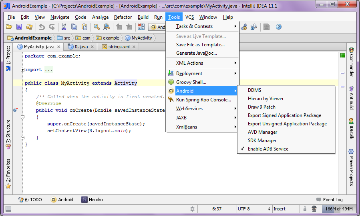The image size is (360, 216).
Task: Select Draw 9 Patch entry
Action: point(286,107)
